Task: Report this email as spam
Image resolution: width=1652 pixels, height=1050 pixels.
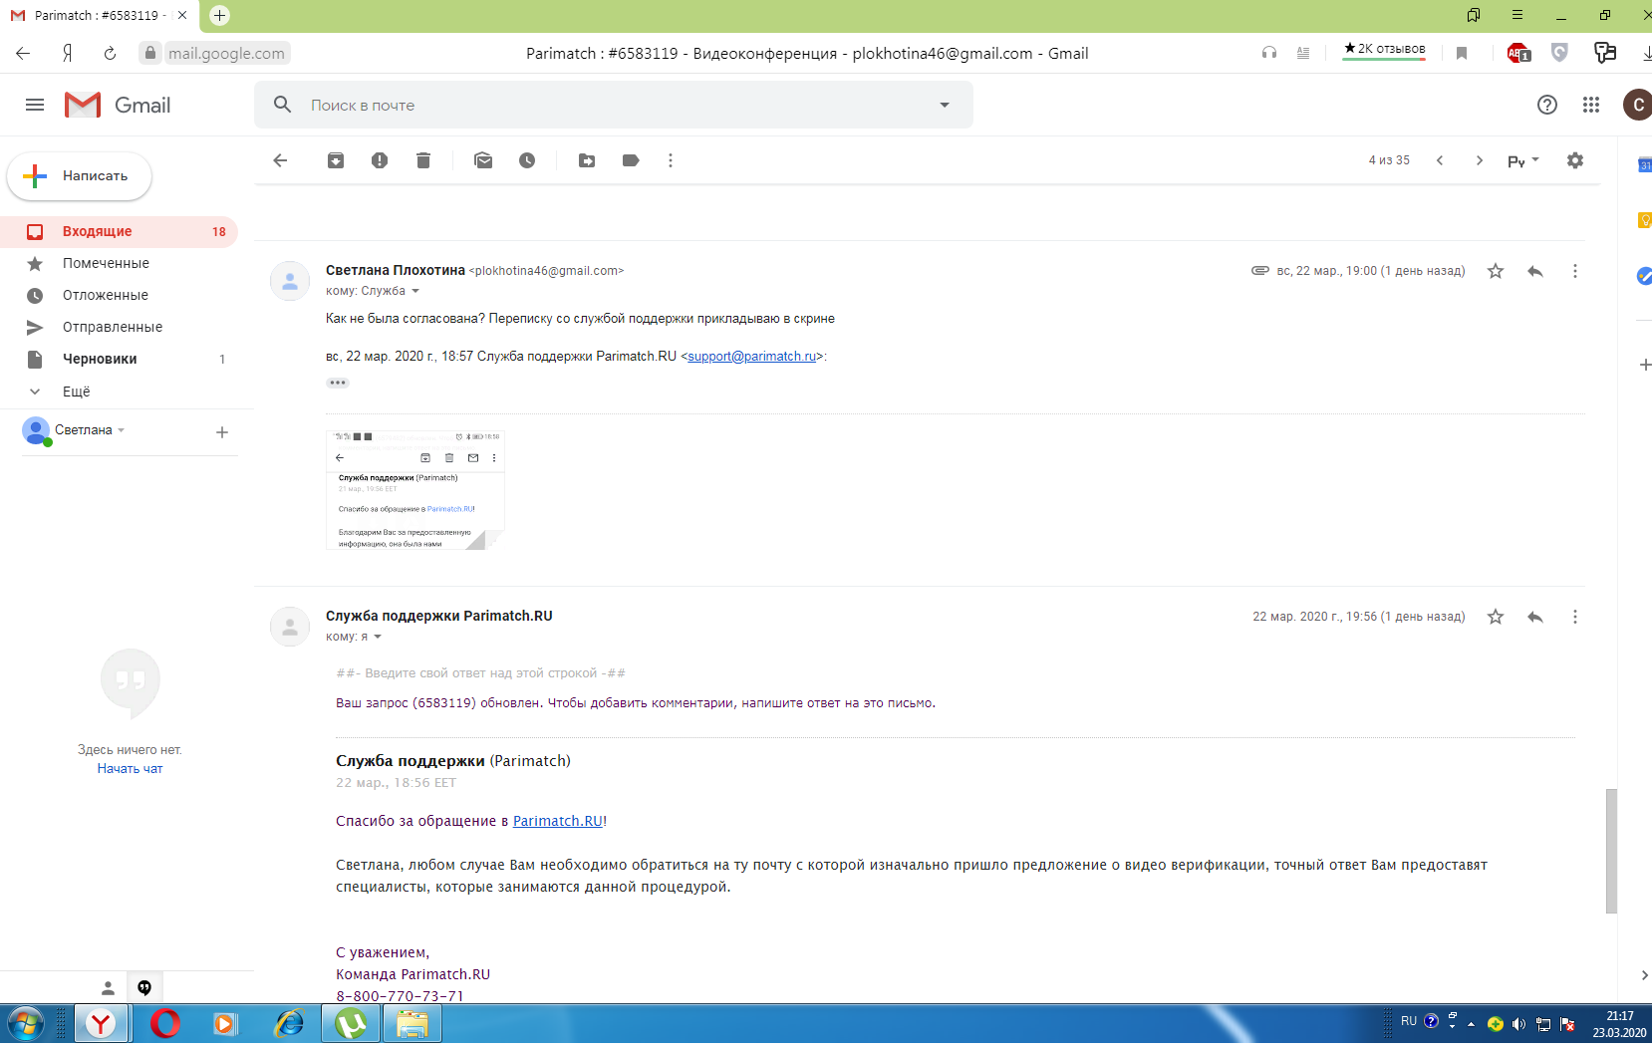Action: click(380, 160)
